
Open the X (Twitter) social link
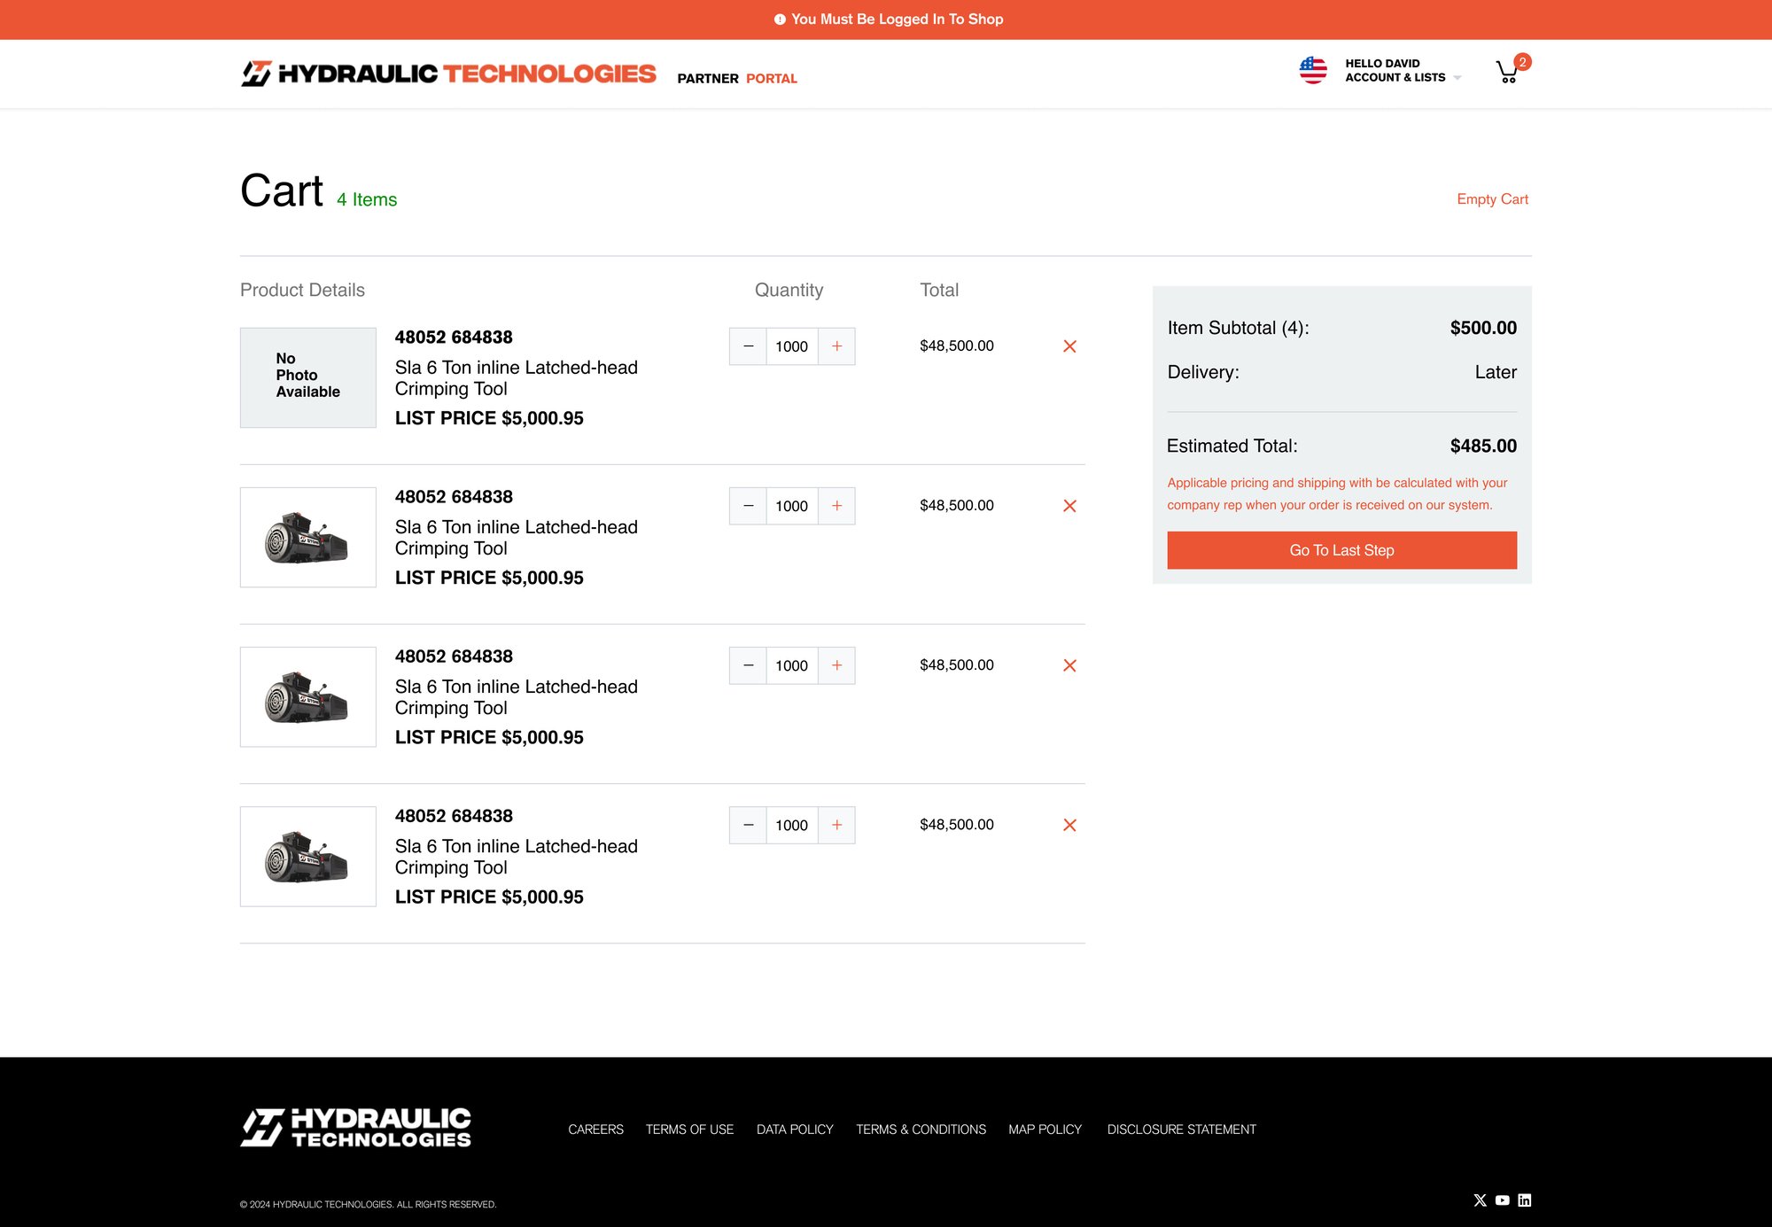[1480, 1200]
